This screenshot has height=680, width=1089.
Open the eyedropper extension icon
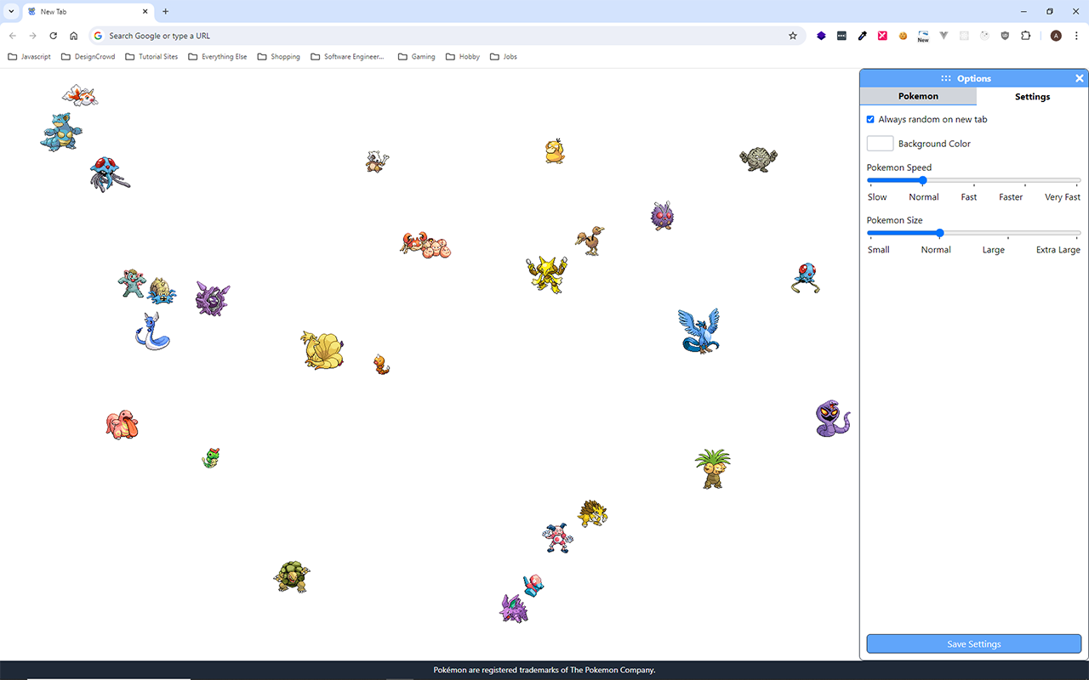(x=862, y=36)
